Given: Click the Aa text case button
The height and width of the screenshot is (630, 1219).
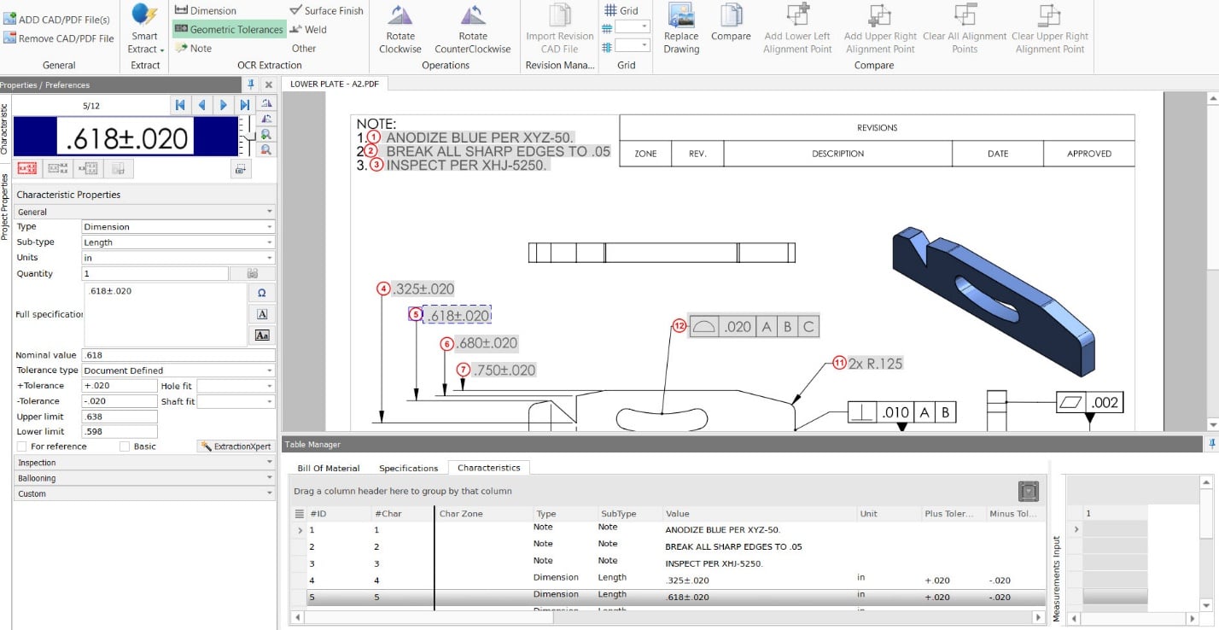Looking at the screenshot, I should [262, 335].
